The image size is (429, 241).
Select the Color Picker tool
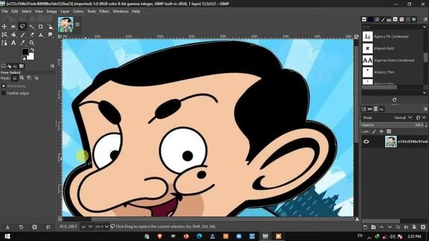pos(23,43)
